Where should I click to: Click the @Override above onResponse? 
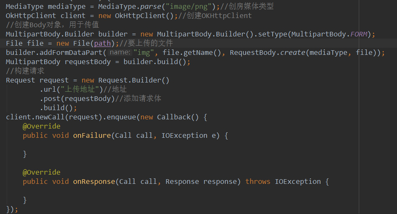(42, 173)
